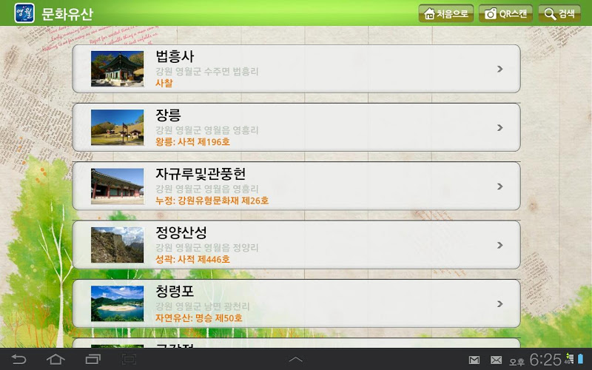The width and height of the screenshot is (592, 370).
Task: Select the 청령포 title text
Action: click(x=175, y=291)
